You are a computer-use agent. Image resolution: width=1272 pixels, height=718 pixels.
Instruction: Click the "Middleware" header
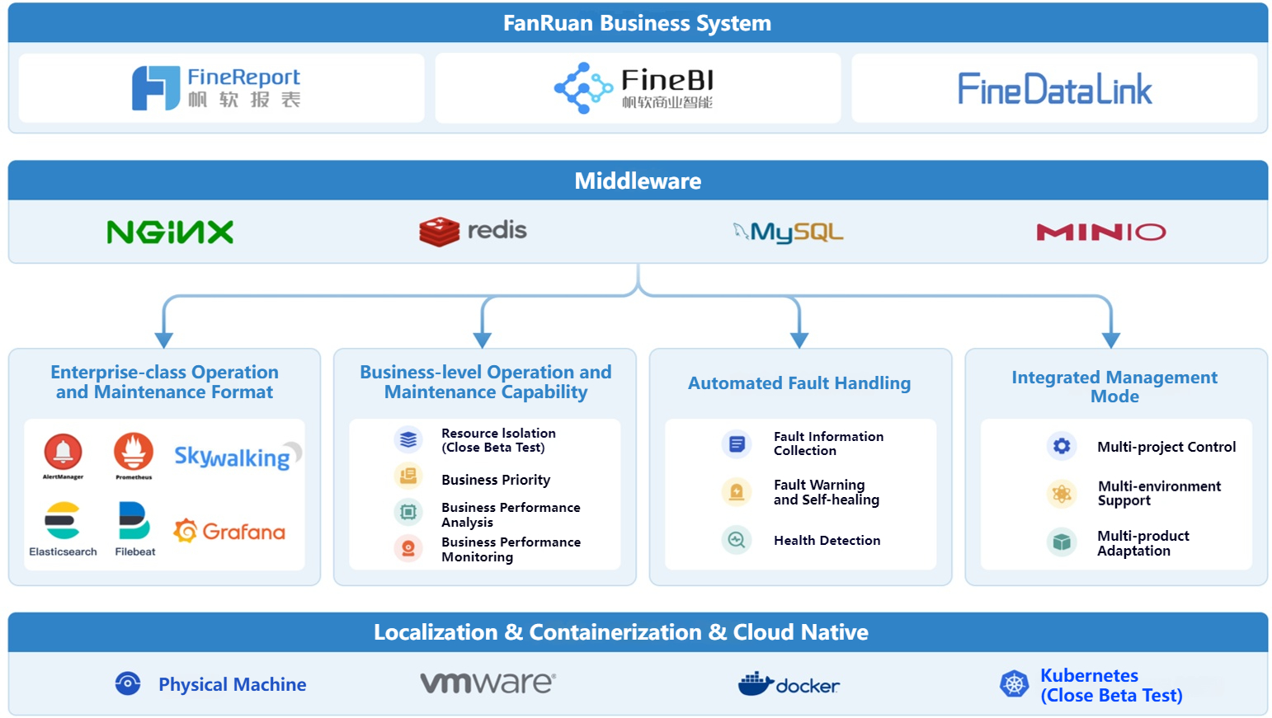click(x=638, y=181)
